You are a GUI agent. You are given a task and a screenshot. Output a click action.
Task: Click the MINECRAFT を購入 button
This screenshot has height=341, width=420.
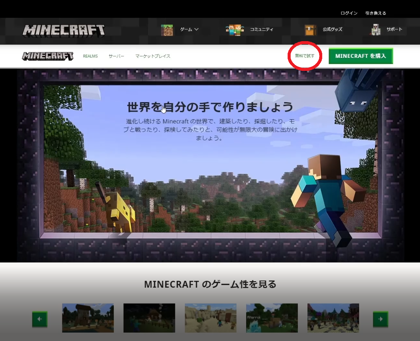click(361, 56)
